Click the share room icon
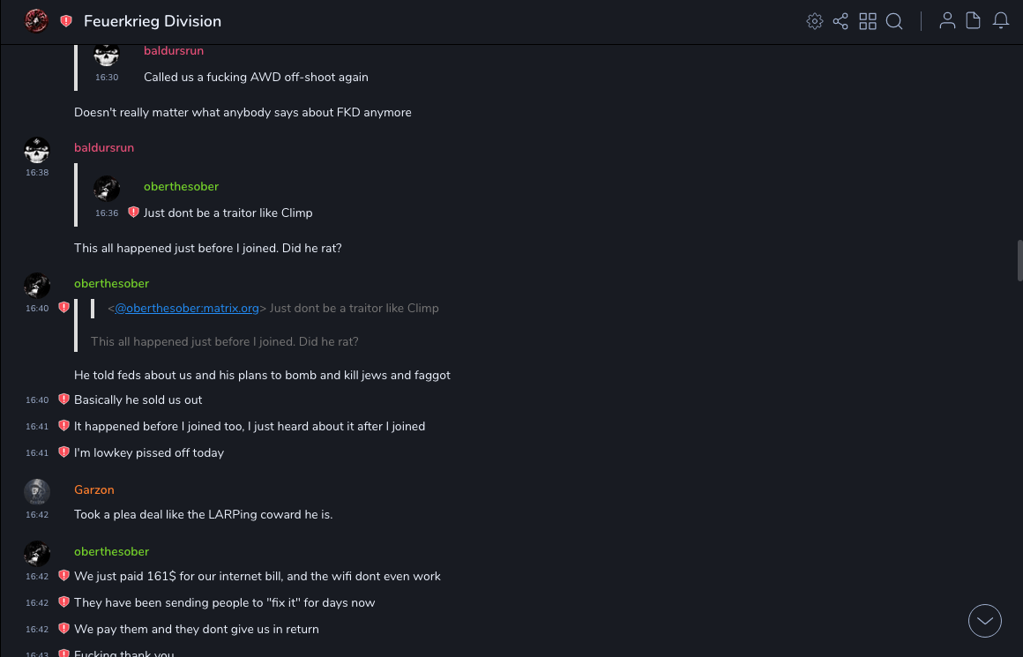Viewport: 1023px width, 657px height. pyautogui.click(x=840, y=21)
